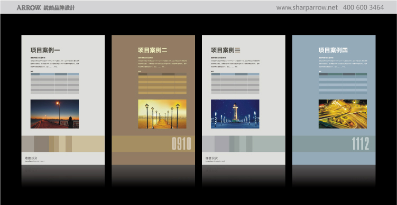The width and height of the screenshot is (397, 205).
Task: Open the blue night tower photo
Action: click(235, 114)
